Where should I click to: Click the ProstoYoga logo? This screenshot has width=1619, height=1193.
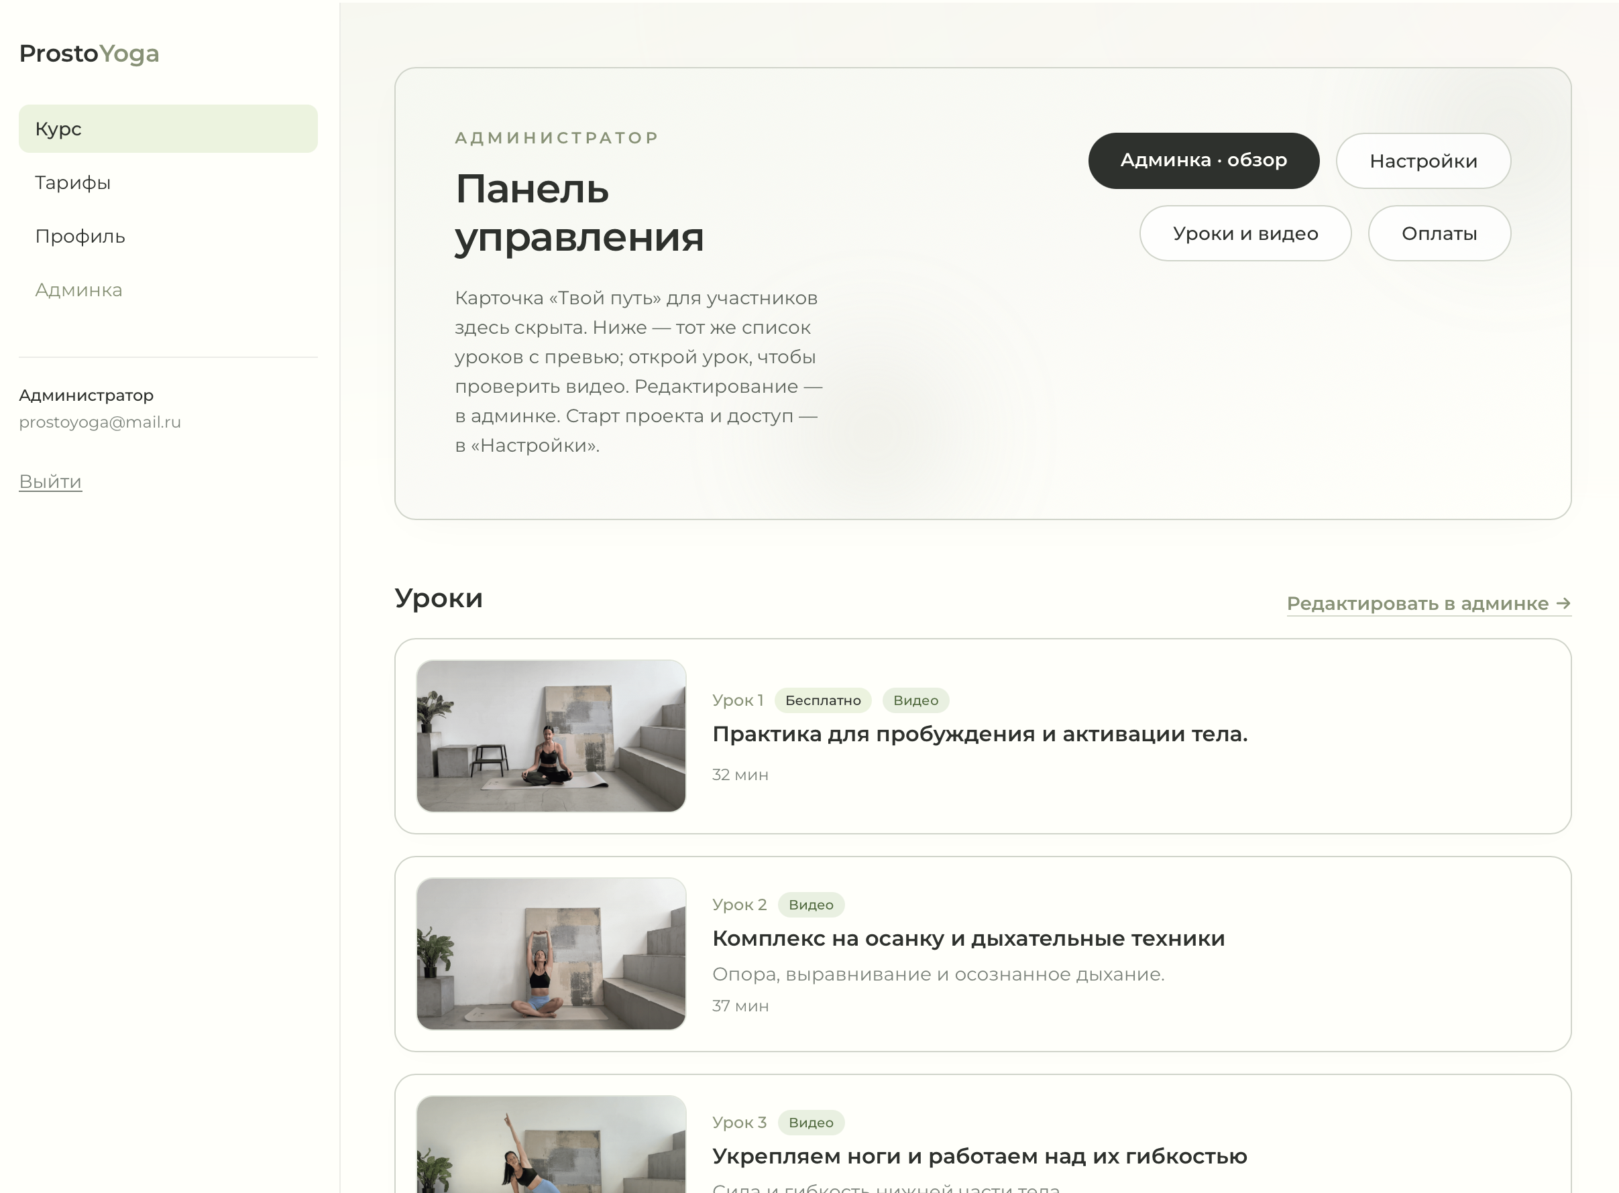pyautogui.click(x=89, y=54)
